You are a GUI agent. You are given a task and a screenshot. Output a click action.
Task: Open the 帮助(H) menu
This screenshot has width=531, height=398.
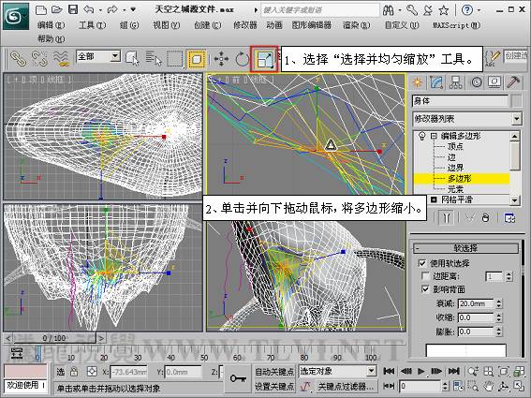(52, 39)
